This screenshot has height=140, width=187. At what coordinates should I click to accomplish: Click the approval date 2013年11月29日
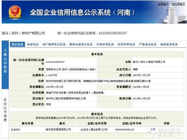coord(141,98)
